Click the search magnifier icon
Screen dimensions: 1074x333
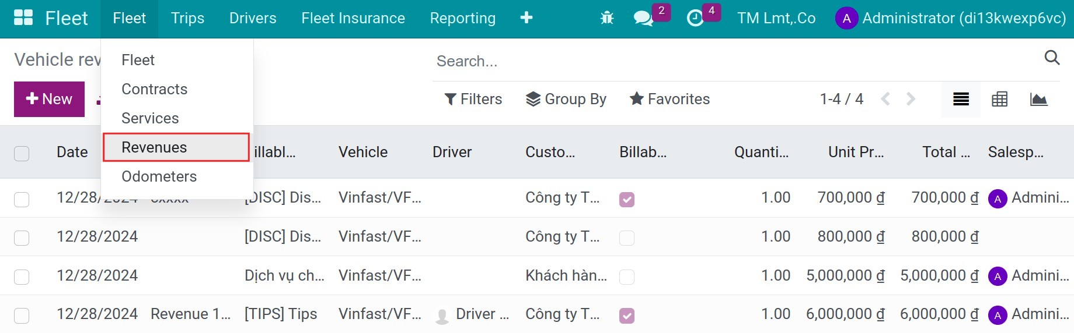[1052, 58]
